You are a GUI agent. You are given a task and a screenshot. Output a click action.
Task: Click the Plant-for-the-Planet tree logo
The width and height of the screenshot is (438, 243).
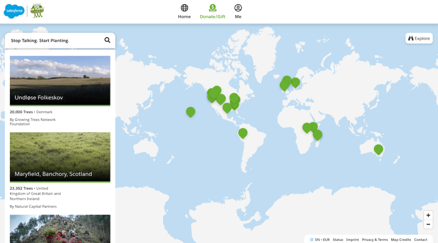pyautogui.click(x=37, y=11)
